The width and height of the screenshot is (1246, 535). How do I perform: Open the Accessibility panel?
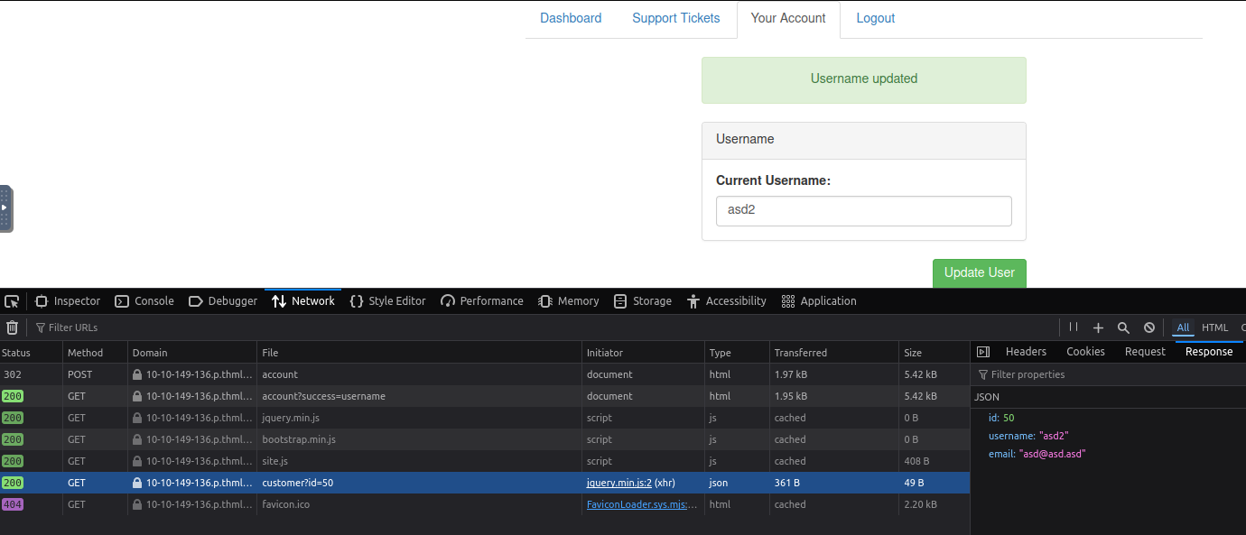[726, 301]
